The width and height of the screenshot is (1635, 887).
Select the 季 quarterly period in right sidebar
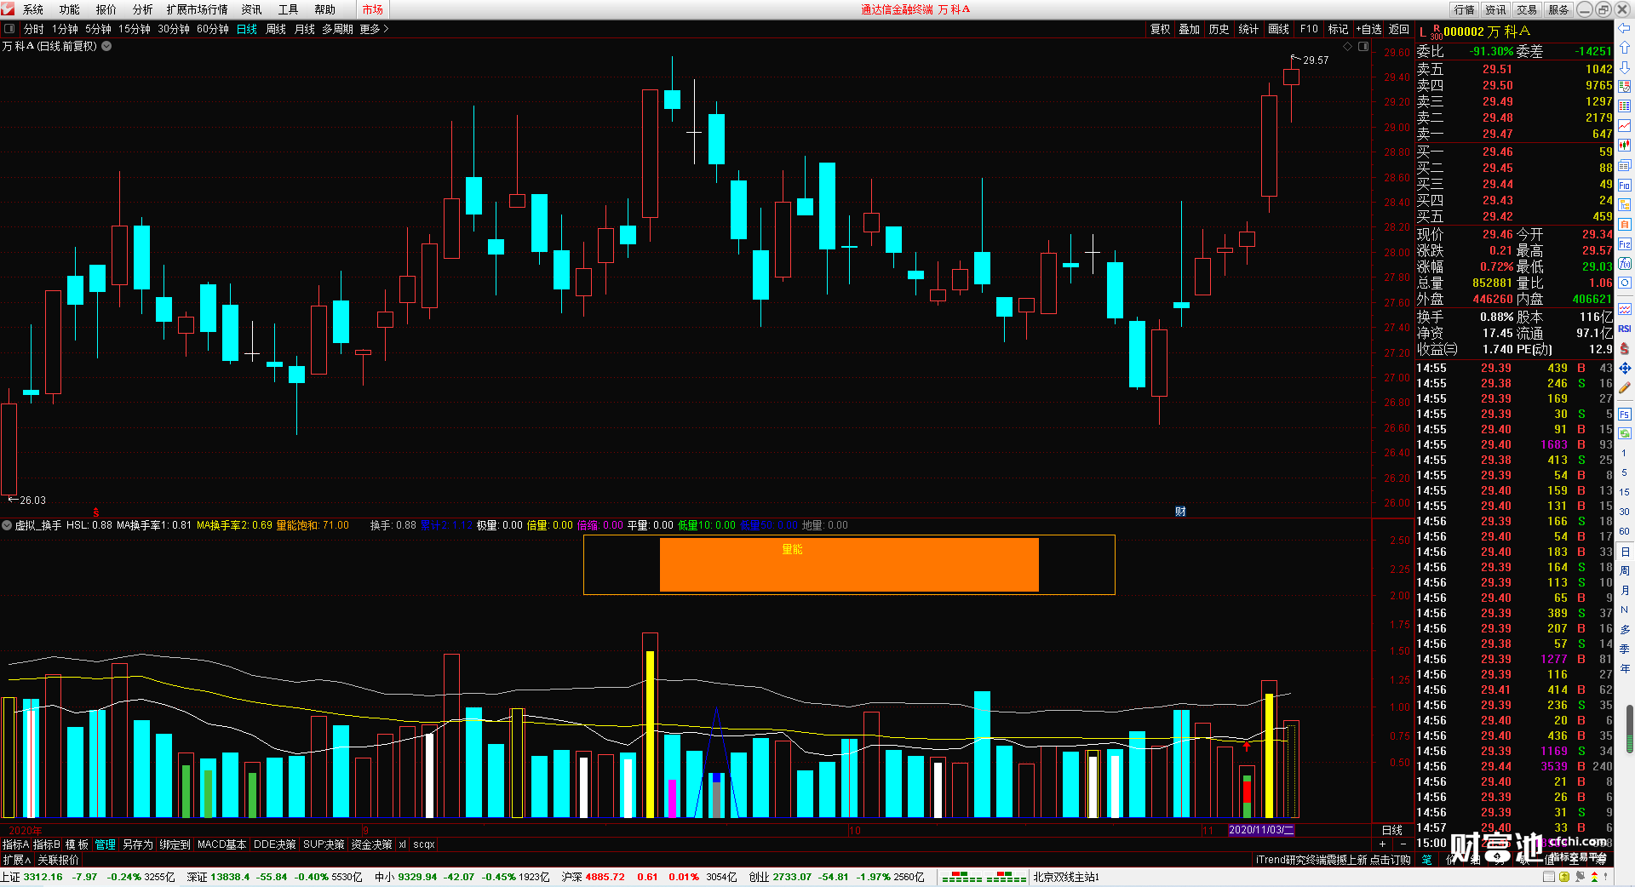coord(1624,649)
